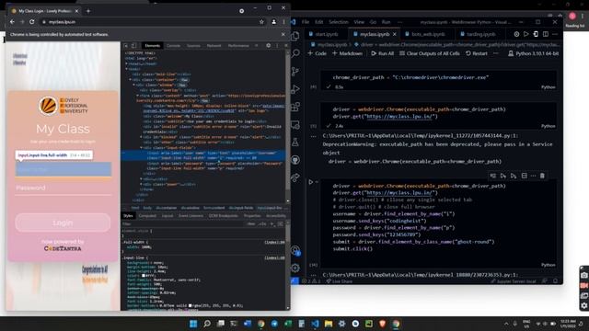This screenshot has width=589, height=331.
Task: Open run options dropdown beside cell run button
Action: coord(317,182)
